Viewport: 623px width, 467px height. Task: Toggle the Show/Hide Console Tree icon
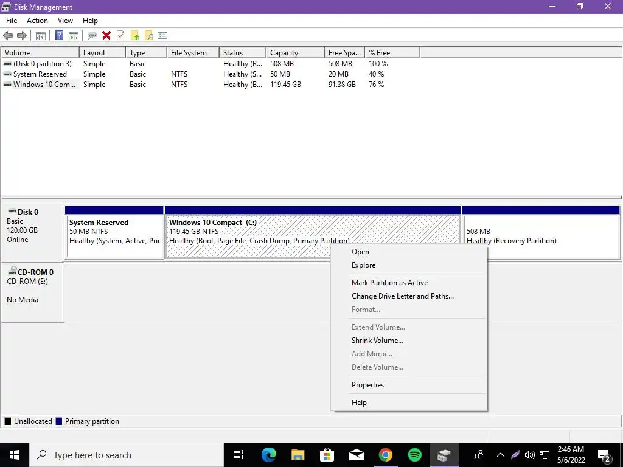[41, 36]
